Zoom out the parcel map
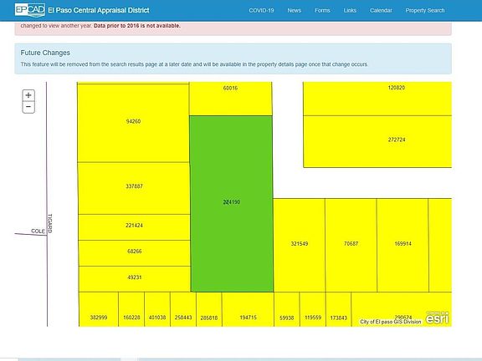482x361 pixels. (28, 107)
